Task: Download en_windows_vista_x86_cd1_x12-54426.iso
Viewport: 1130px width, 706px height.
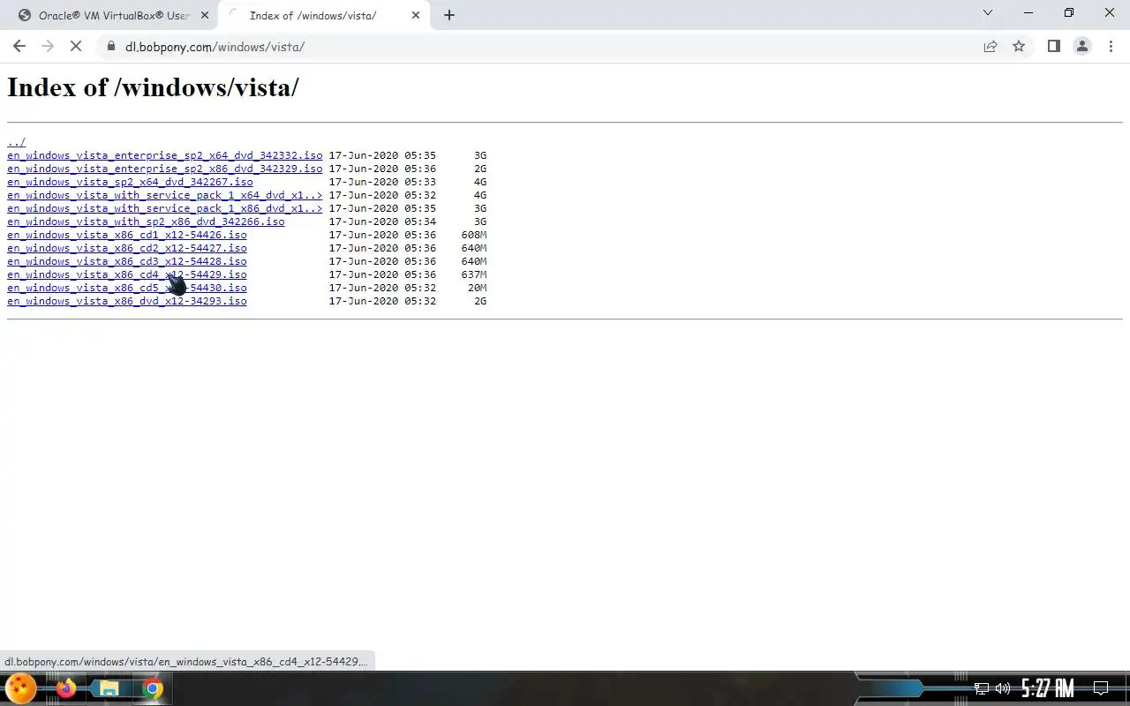Action: coord(127,235)
